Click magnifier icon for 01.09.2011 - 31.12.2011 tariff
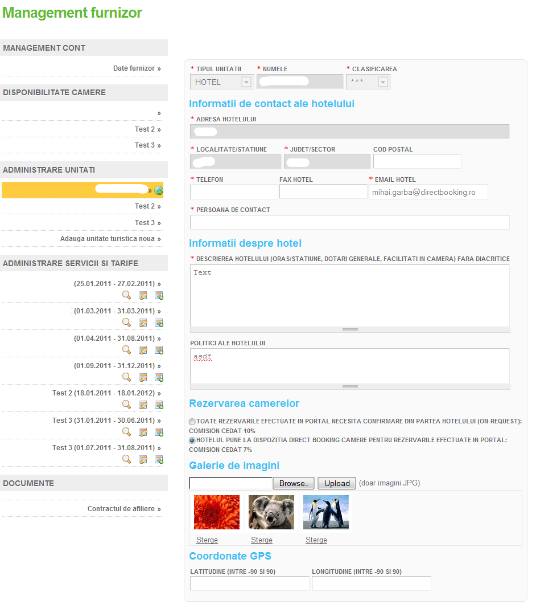This screenshot has height=608, width=536. coord(126,377)
